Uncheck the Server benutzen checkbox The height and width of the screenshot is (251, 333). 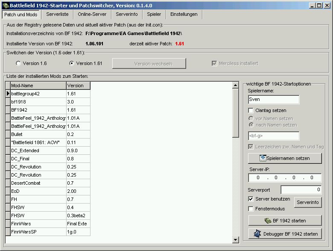(251, 199)
